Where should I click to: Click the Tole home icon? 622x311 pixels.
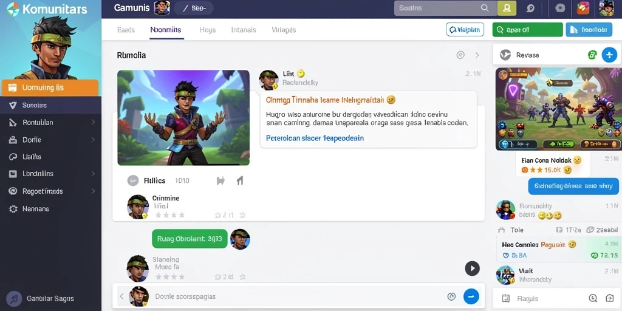coord(501,230)
